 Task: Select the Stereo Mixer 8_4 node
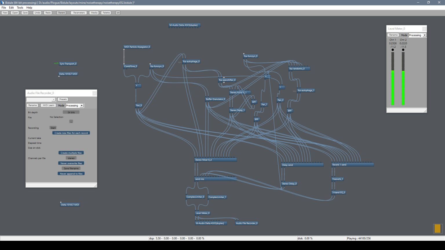(216, 160)
